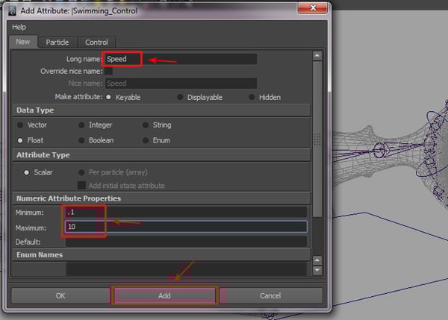The width and height of the screenshot is (448, 320).
Task: Select the New tab
Action: (x=22, y=43)
